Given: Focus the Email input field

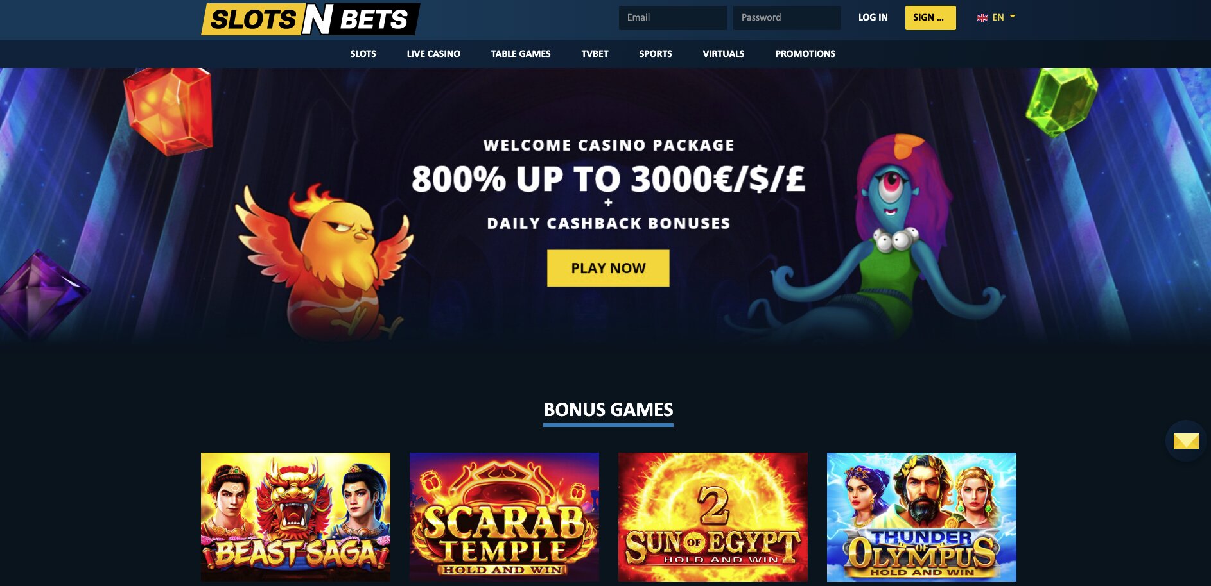Looking at the screenshot, I should [x=673, y=18].
